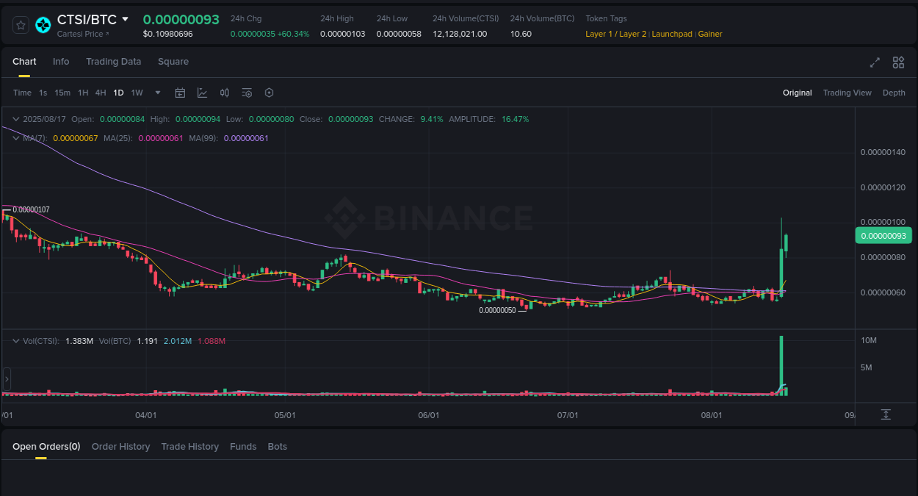This screenshot has height=496, width=918.
Task: Select the line chart type icon
Action: [202, 93]
